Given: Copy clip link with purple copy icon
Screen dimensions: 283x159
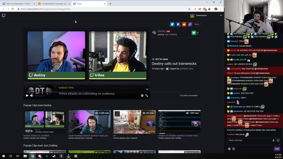Looking at the screenshot, I should (190, 24).
